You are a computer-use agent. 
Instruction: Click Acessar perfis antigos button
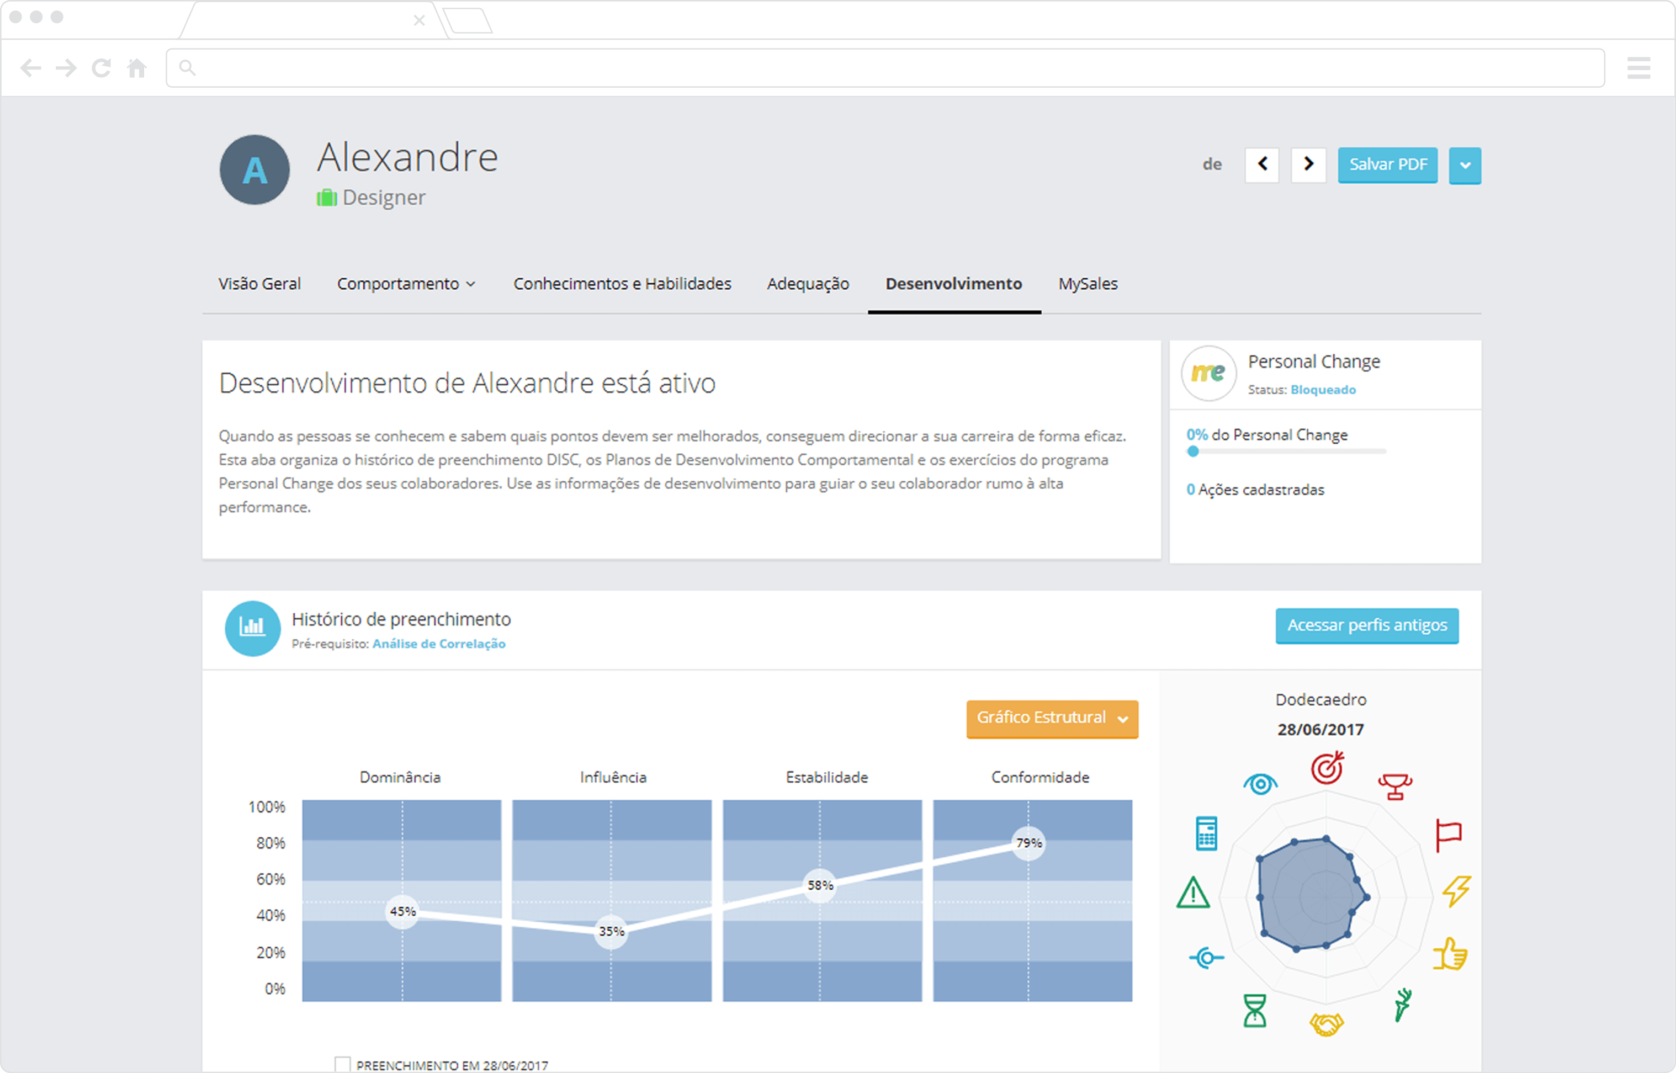click(1367, 626)
